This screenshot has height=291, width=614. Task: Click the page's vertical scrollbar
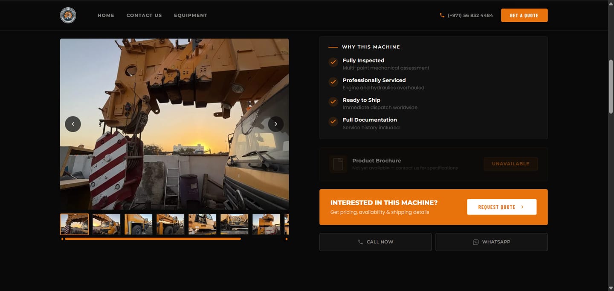point(611,87)
